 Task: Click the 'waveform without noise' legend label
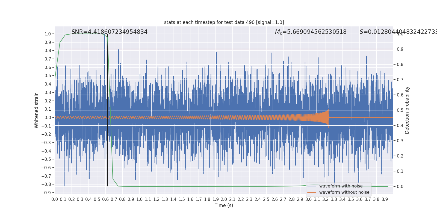(344, 192)
